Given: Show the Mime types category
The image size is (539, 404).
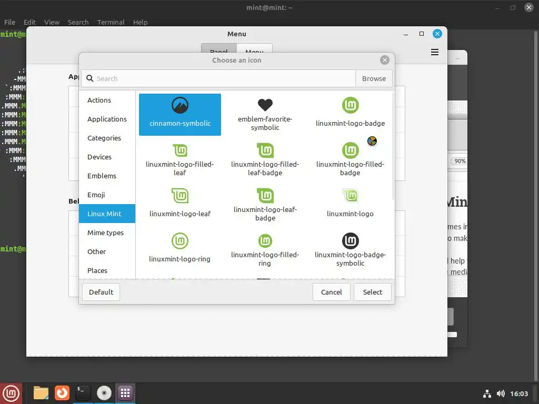Looking at the screenshot, I should tap(107, 233).
